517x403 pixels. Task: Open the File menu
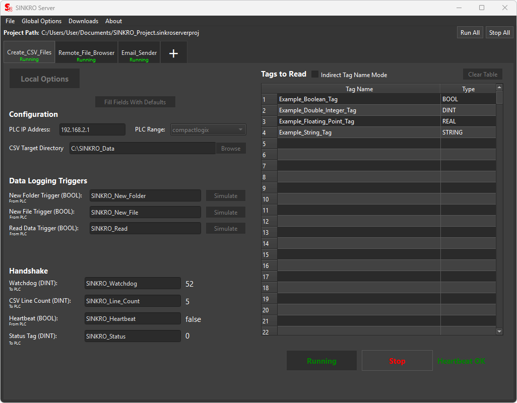click(10, 21)
